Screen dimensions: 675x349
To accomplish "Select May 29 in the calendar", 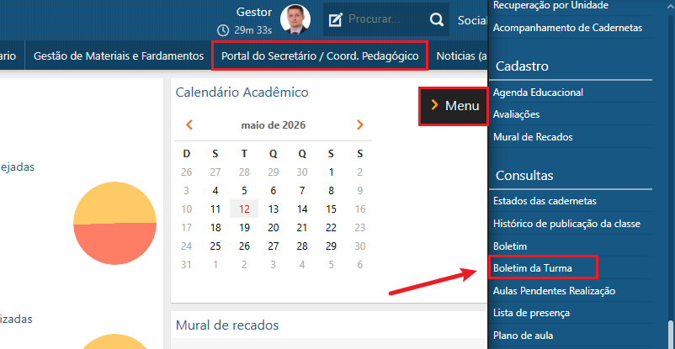I will pyautogui.click(x=331, y=246).
